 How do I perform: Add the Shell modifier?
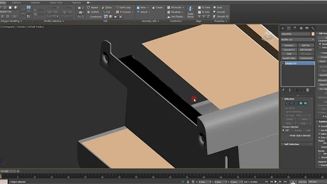(x=289, y=54)
